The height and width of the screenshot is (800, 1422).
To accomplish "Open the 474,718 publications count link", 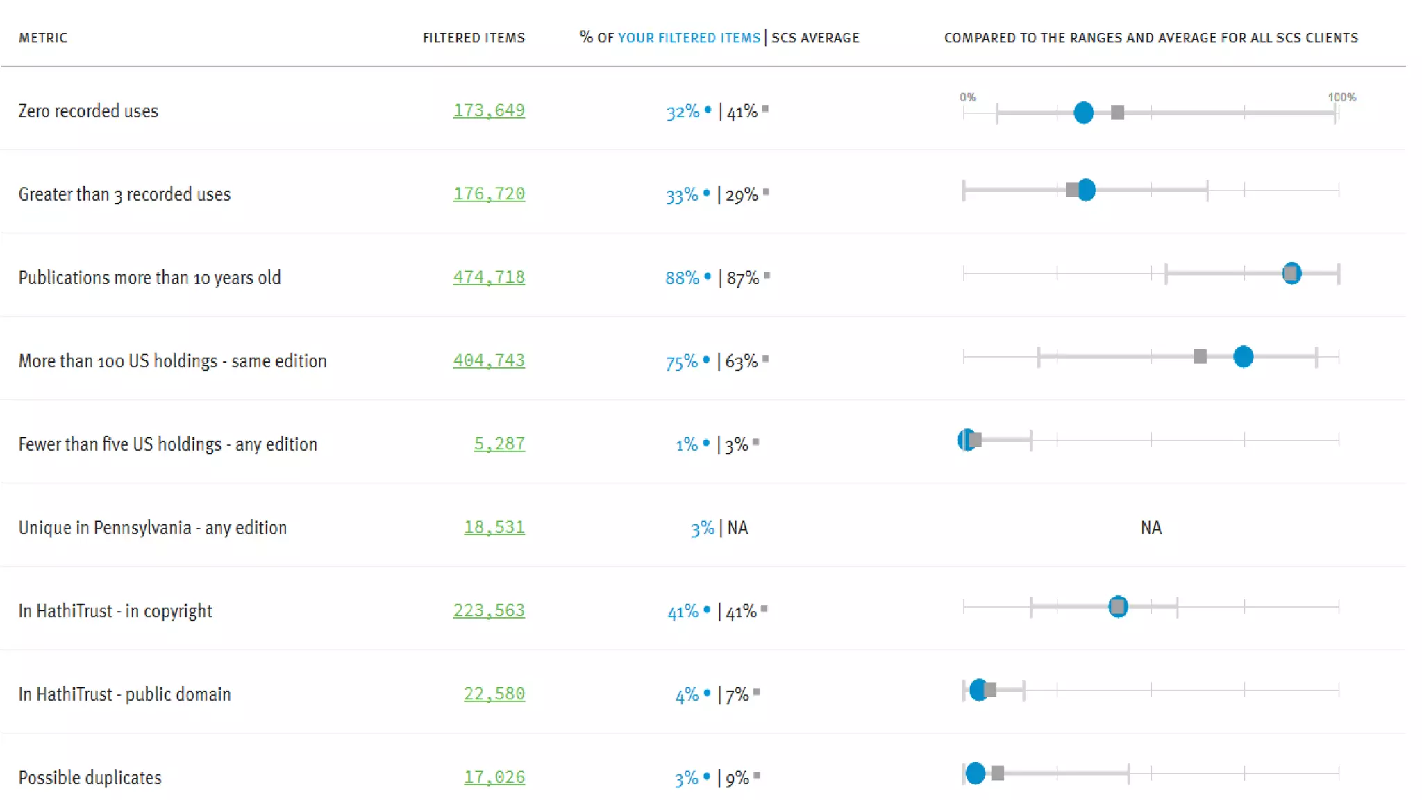I will coord(489,277).
